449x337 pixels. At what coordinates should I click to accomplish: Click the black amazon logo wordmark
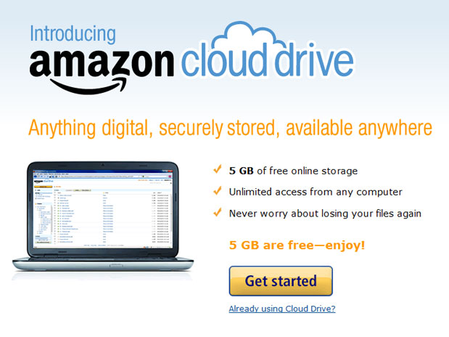coord(102,64)
